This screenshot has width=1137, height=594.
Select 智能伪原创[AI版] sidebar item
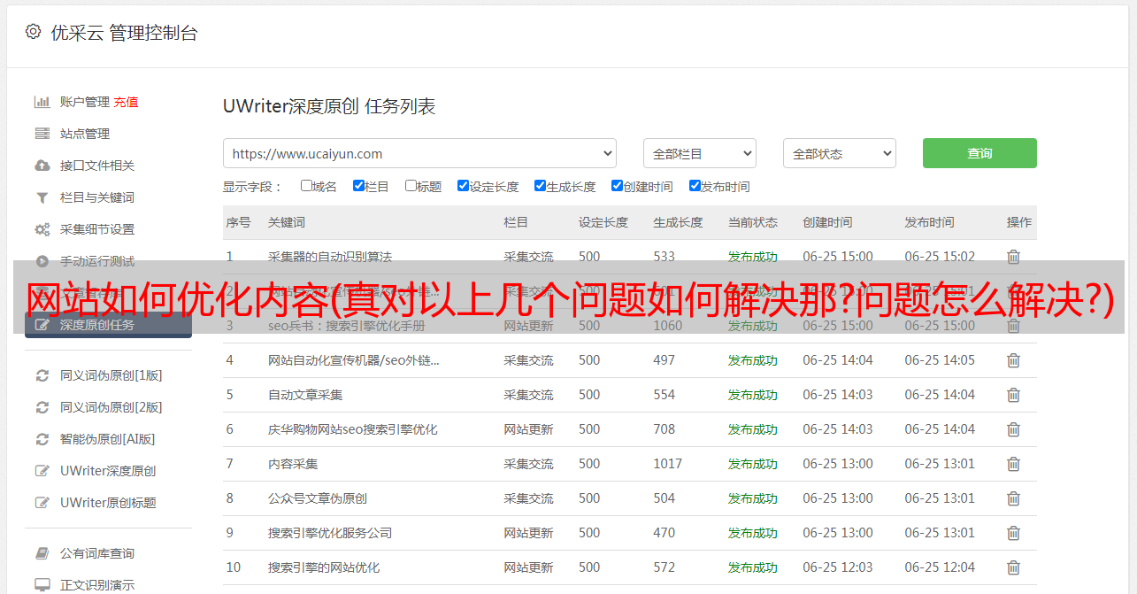pyautogui.click(x=107, y=439)
